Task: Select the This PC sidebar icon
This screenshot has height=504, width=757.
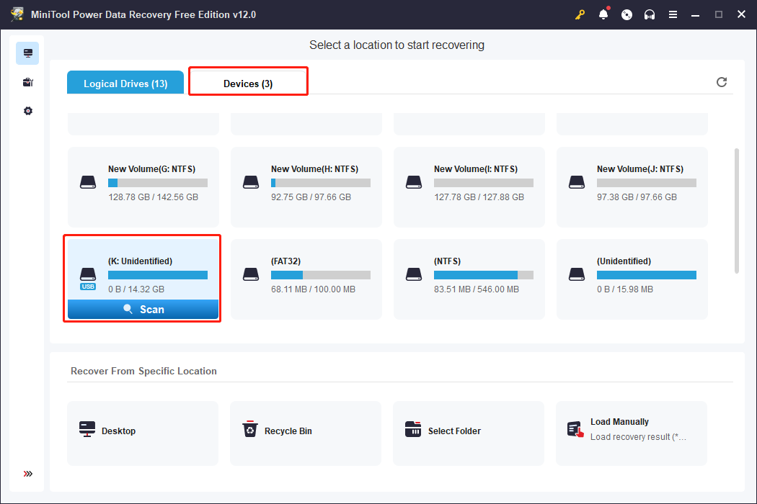Action: tap(27, 53)
